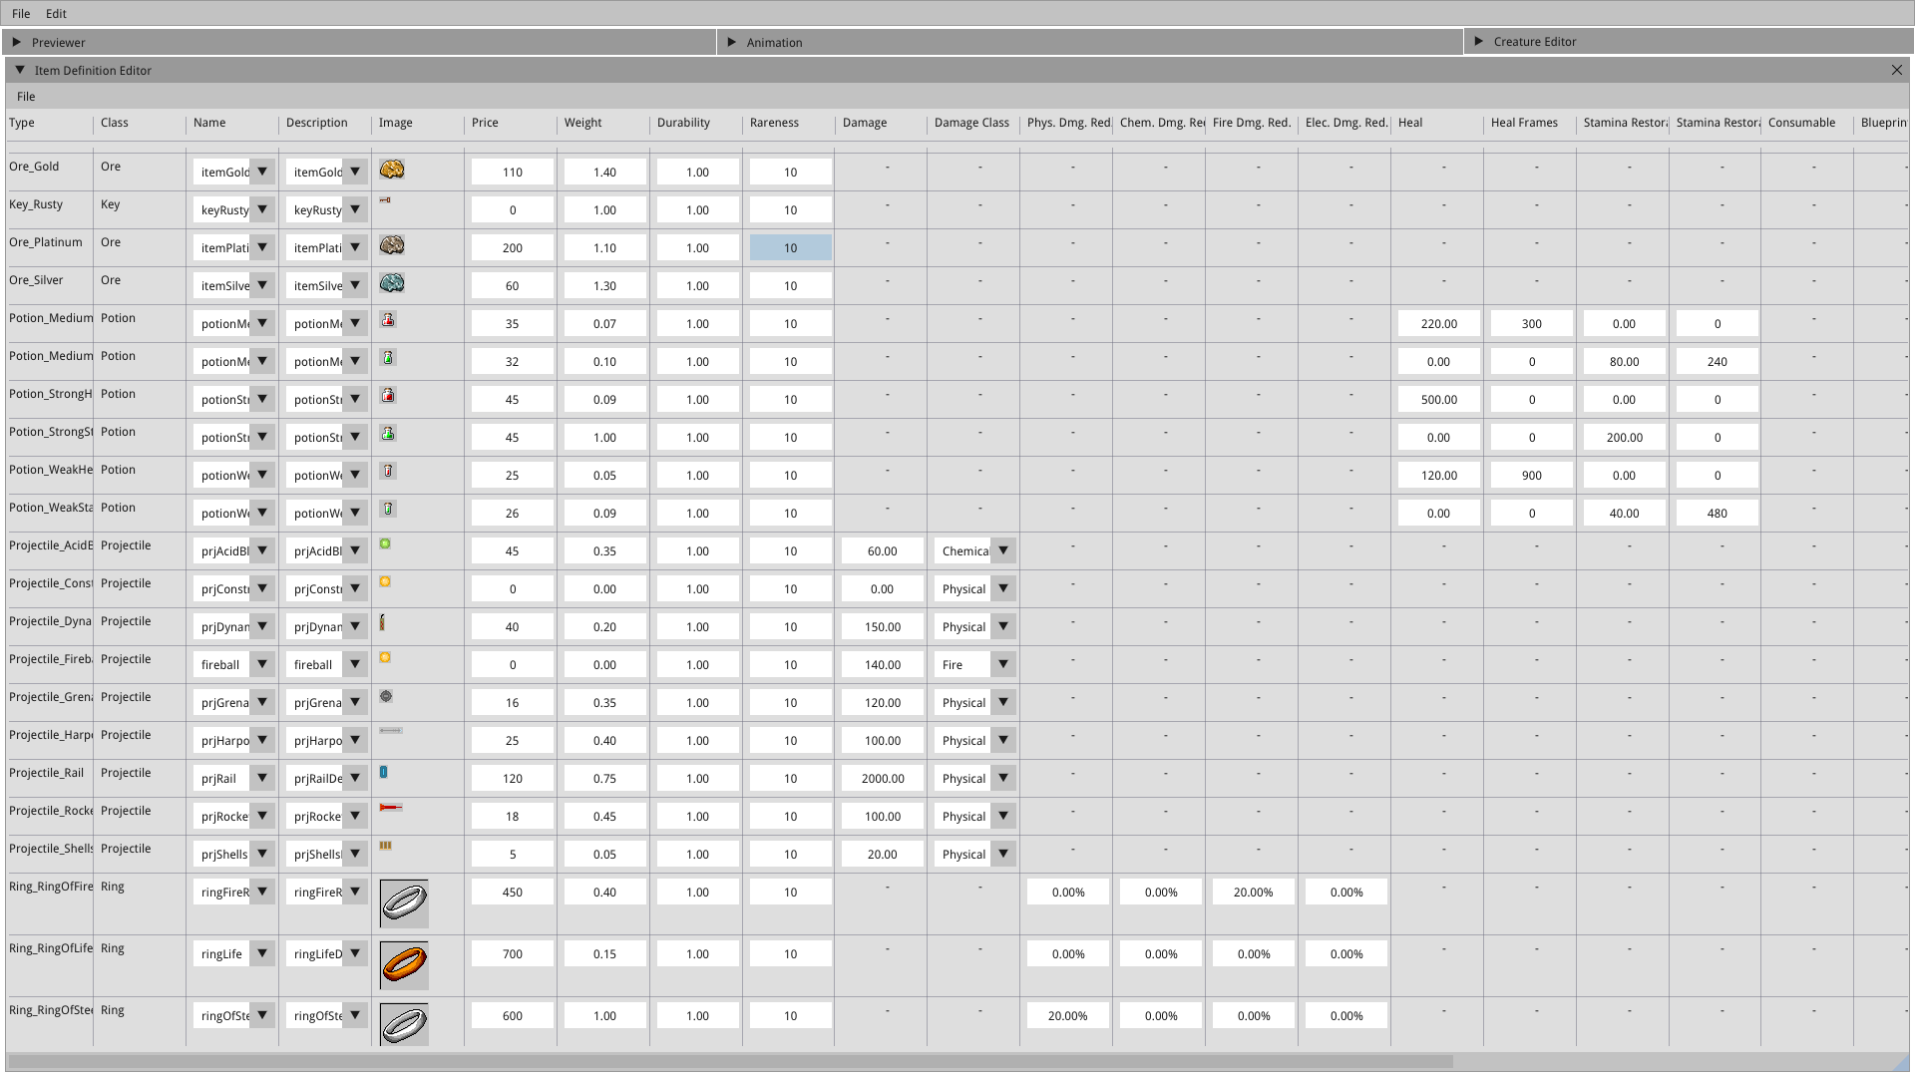Click the silver ore image icon
1915x1077 pixels.
pyautogui.click(x=392, y=283)
